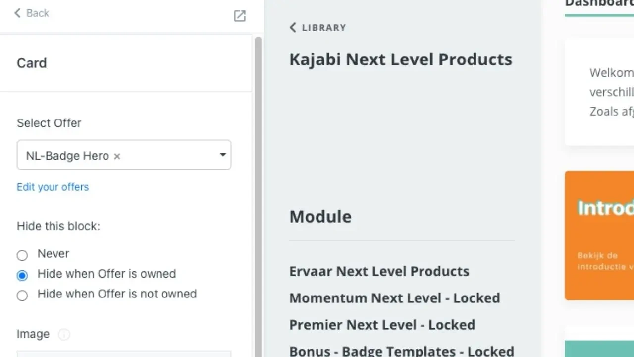Select the Never radio option
Screen dimensions: 634x357
[22, 255]
